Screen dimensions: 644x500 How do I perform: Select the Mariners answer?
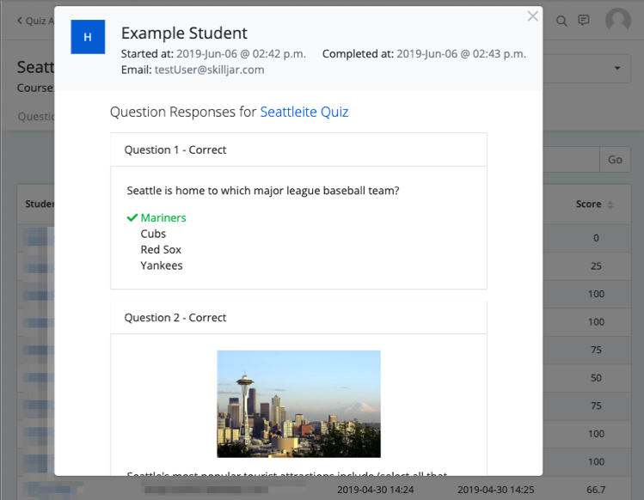(163, 217)
